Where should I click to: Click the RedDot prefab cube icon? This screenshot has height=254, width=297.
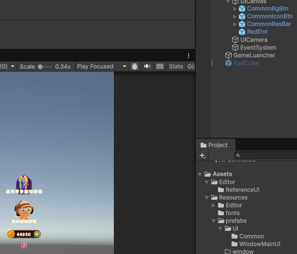[242, 32]
